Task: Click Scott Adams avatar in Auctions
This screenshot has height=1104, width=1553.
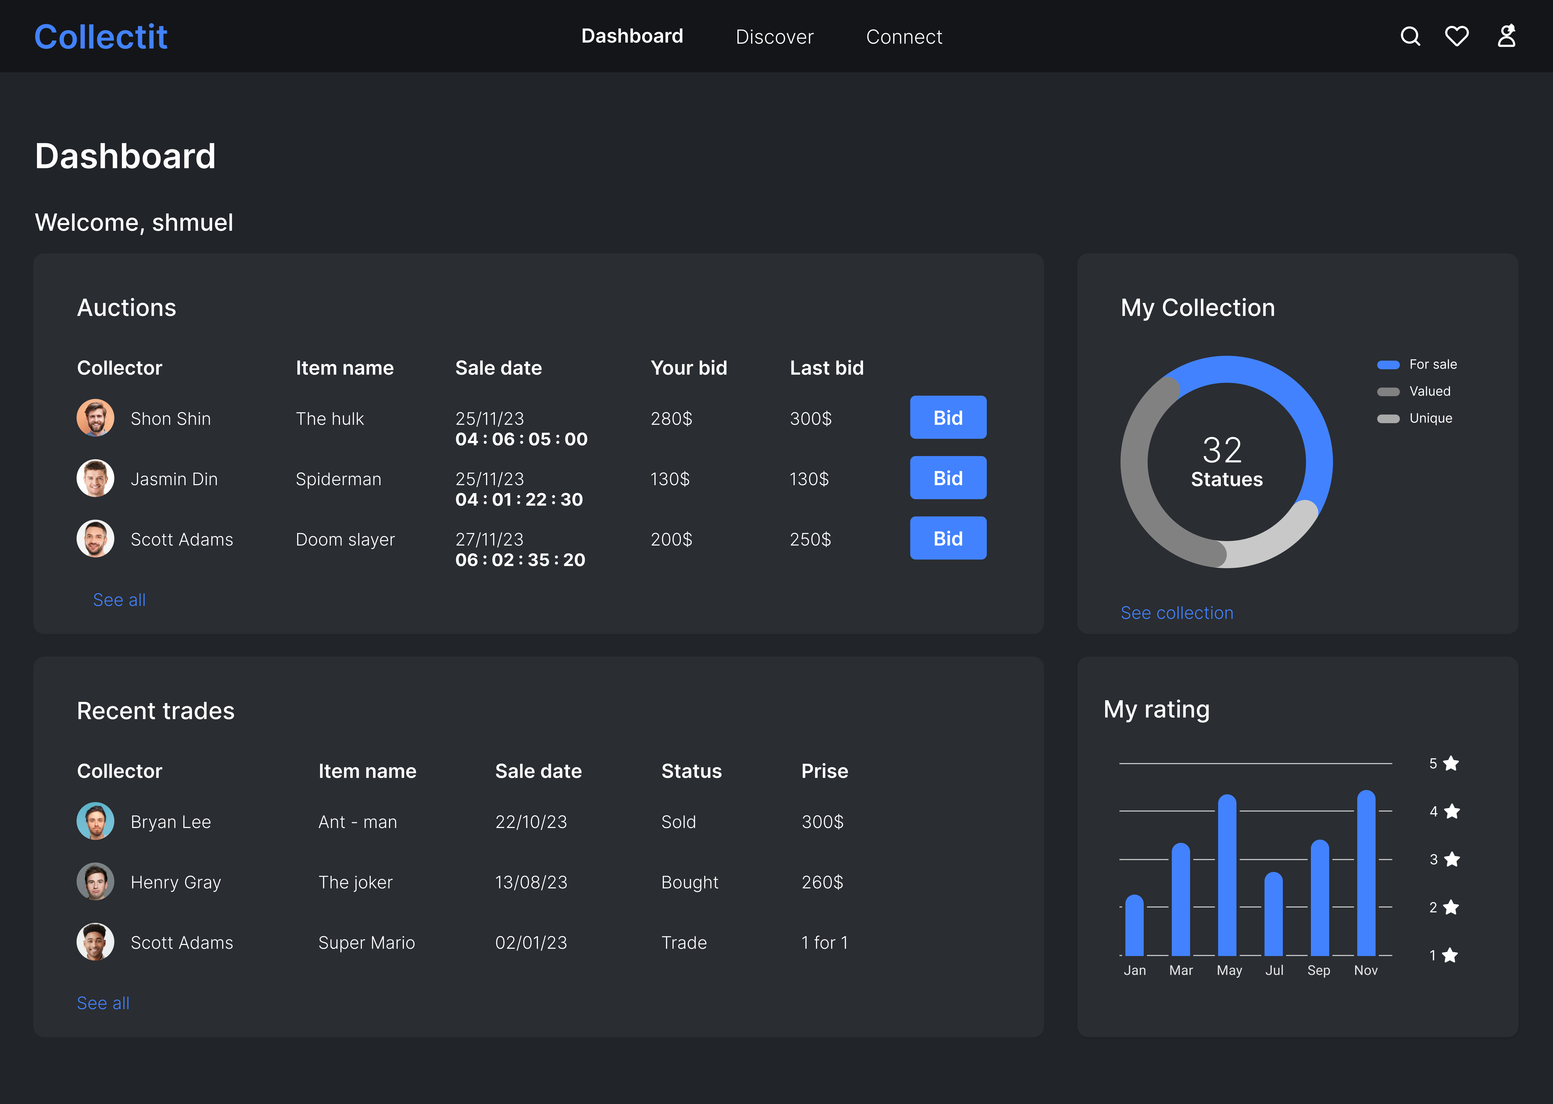Action: pos(95,539)
